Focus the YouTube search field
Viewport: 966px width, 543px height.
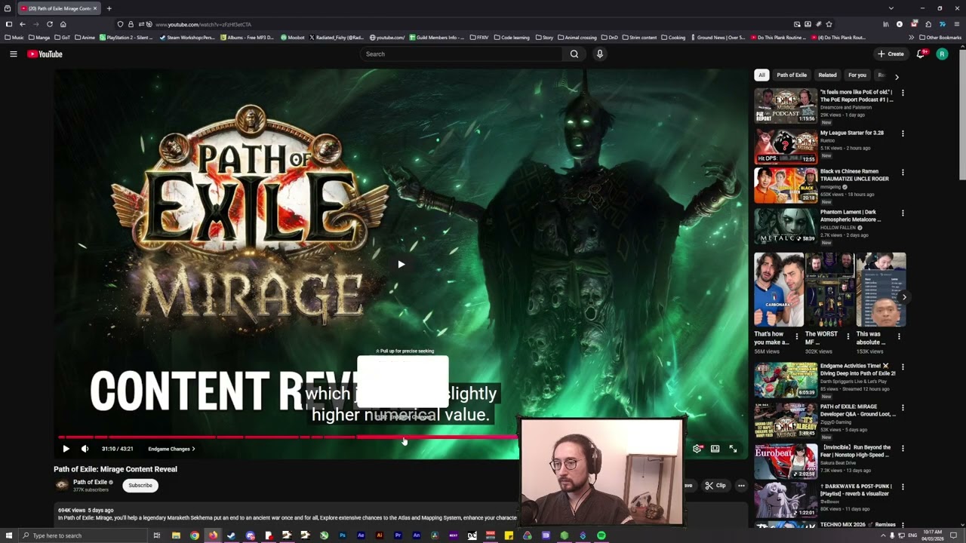tap(462, 54)
